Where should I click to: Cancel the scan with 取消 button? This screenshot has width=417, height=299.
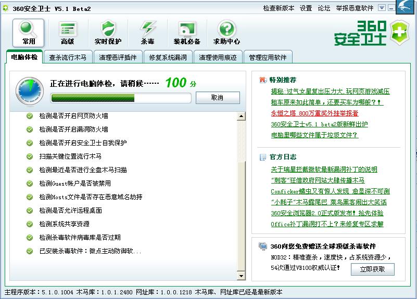click(x=218, y=97)
